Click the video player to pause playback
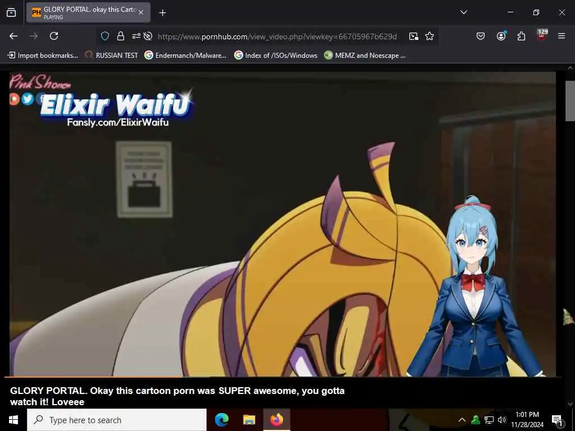 [x=282, y=223]
